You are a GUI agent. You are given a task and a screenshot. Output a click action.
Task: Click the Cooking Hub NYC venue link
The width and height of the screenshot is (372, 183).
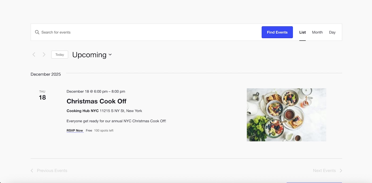[82, 111]
